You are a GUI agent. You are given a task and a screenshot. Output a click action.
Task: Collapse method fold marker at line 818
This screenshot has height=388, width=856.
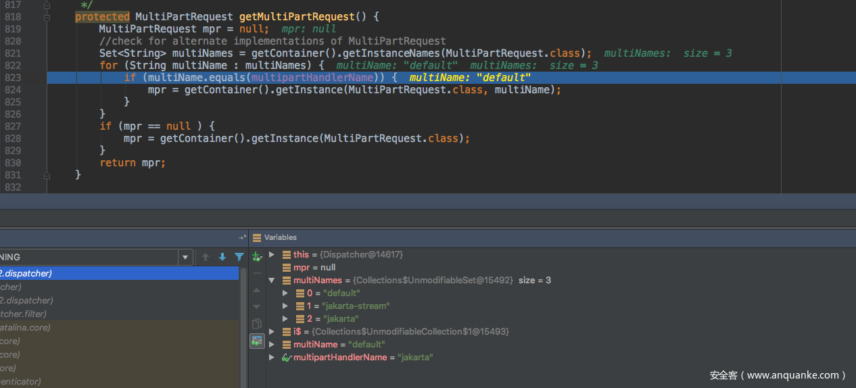coord(47,17)
